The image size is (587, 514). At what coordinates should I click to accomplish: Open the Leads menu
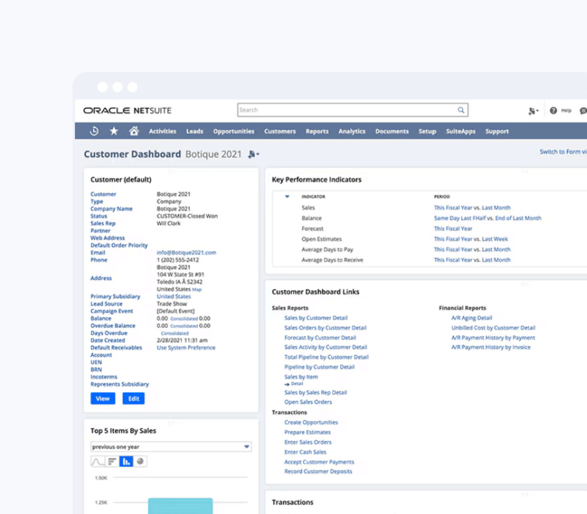194,131
